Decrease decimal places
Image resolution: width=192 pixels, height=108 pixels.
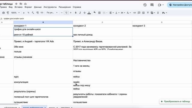click(x=33, y=13)
